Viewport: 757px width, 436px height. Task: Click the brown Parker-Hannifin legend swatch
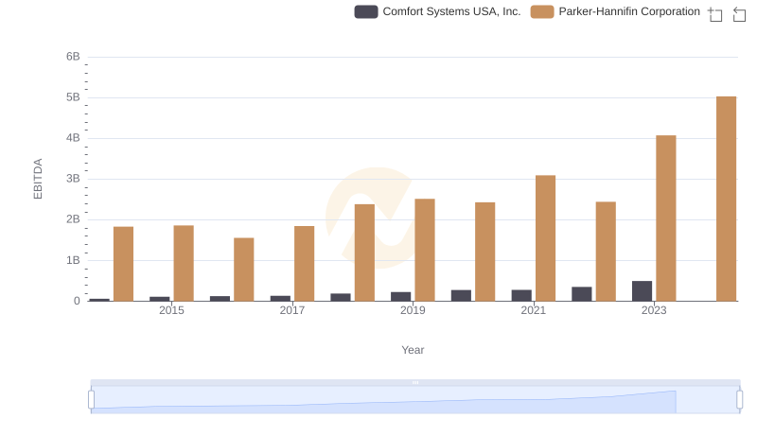542,11
